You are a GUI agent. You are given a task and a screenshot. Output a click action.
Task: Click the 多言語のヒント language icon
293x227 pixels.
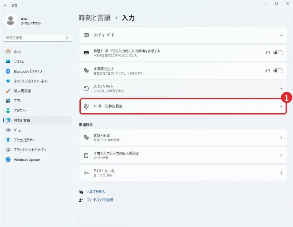point(86,70)
